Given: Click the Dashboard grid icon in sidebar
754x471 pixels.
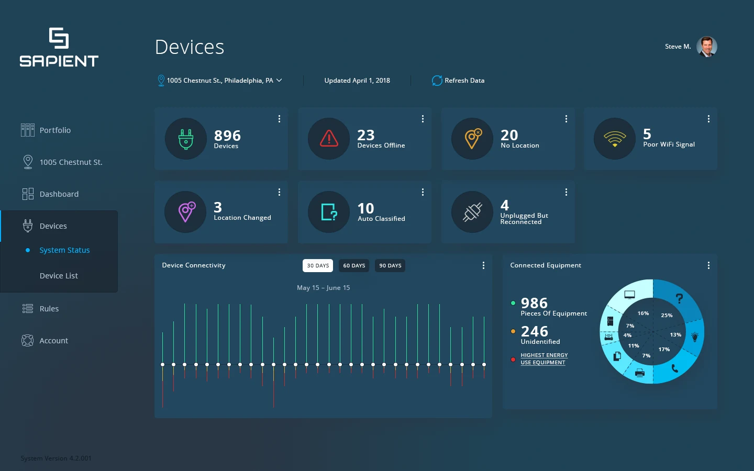Looking at the screenshot, I should pos(28,194).
